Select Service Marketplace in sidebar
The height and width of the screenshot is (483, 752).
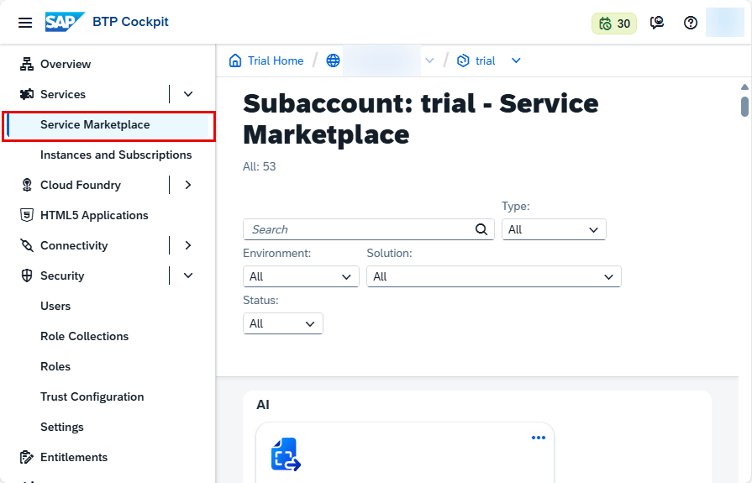109,124
